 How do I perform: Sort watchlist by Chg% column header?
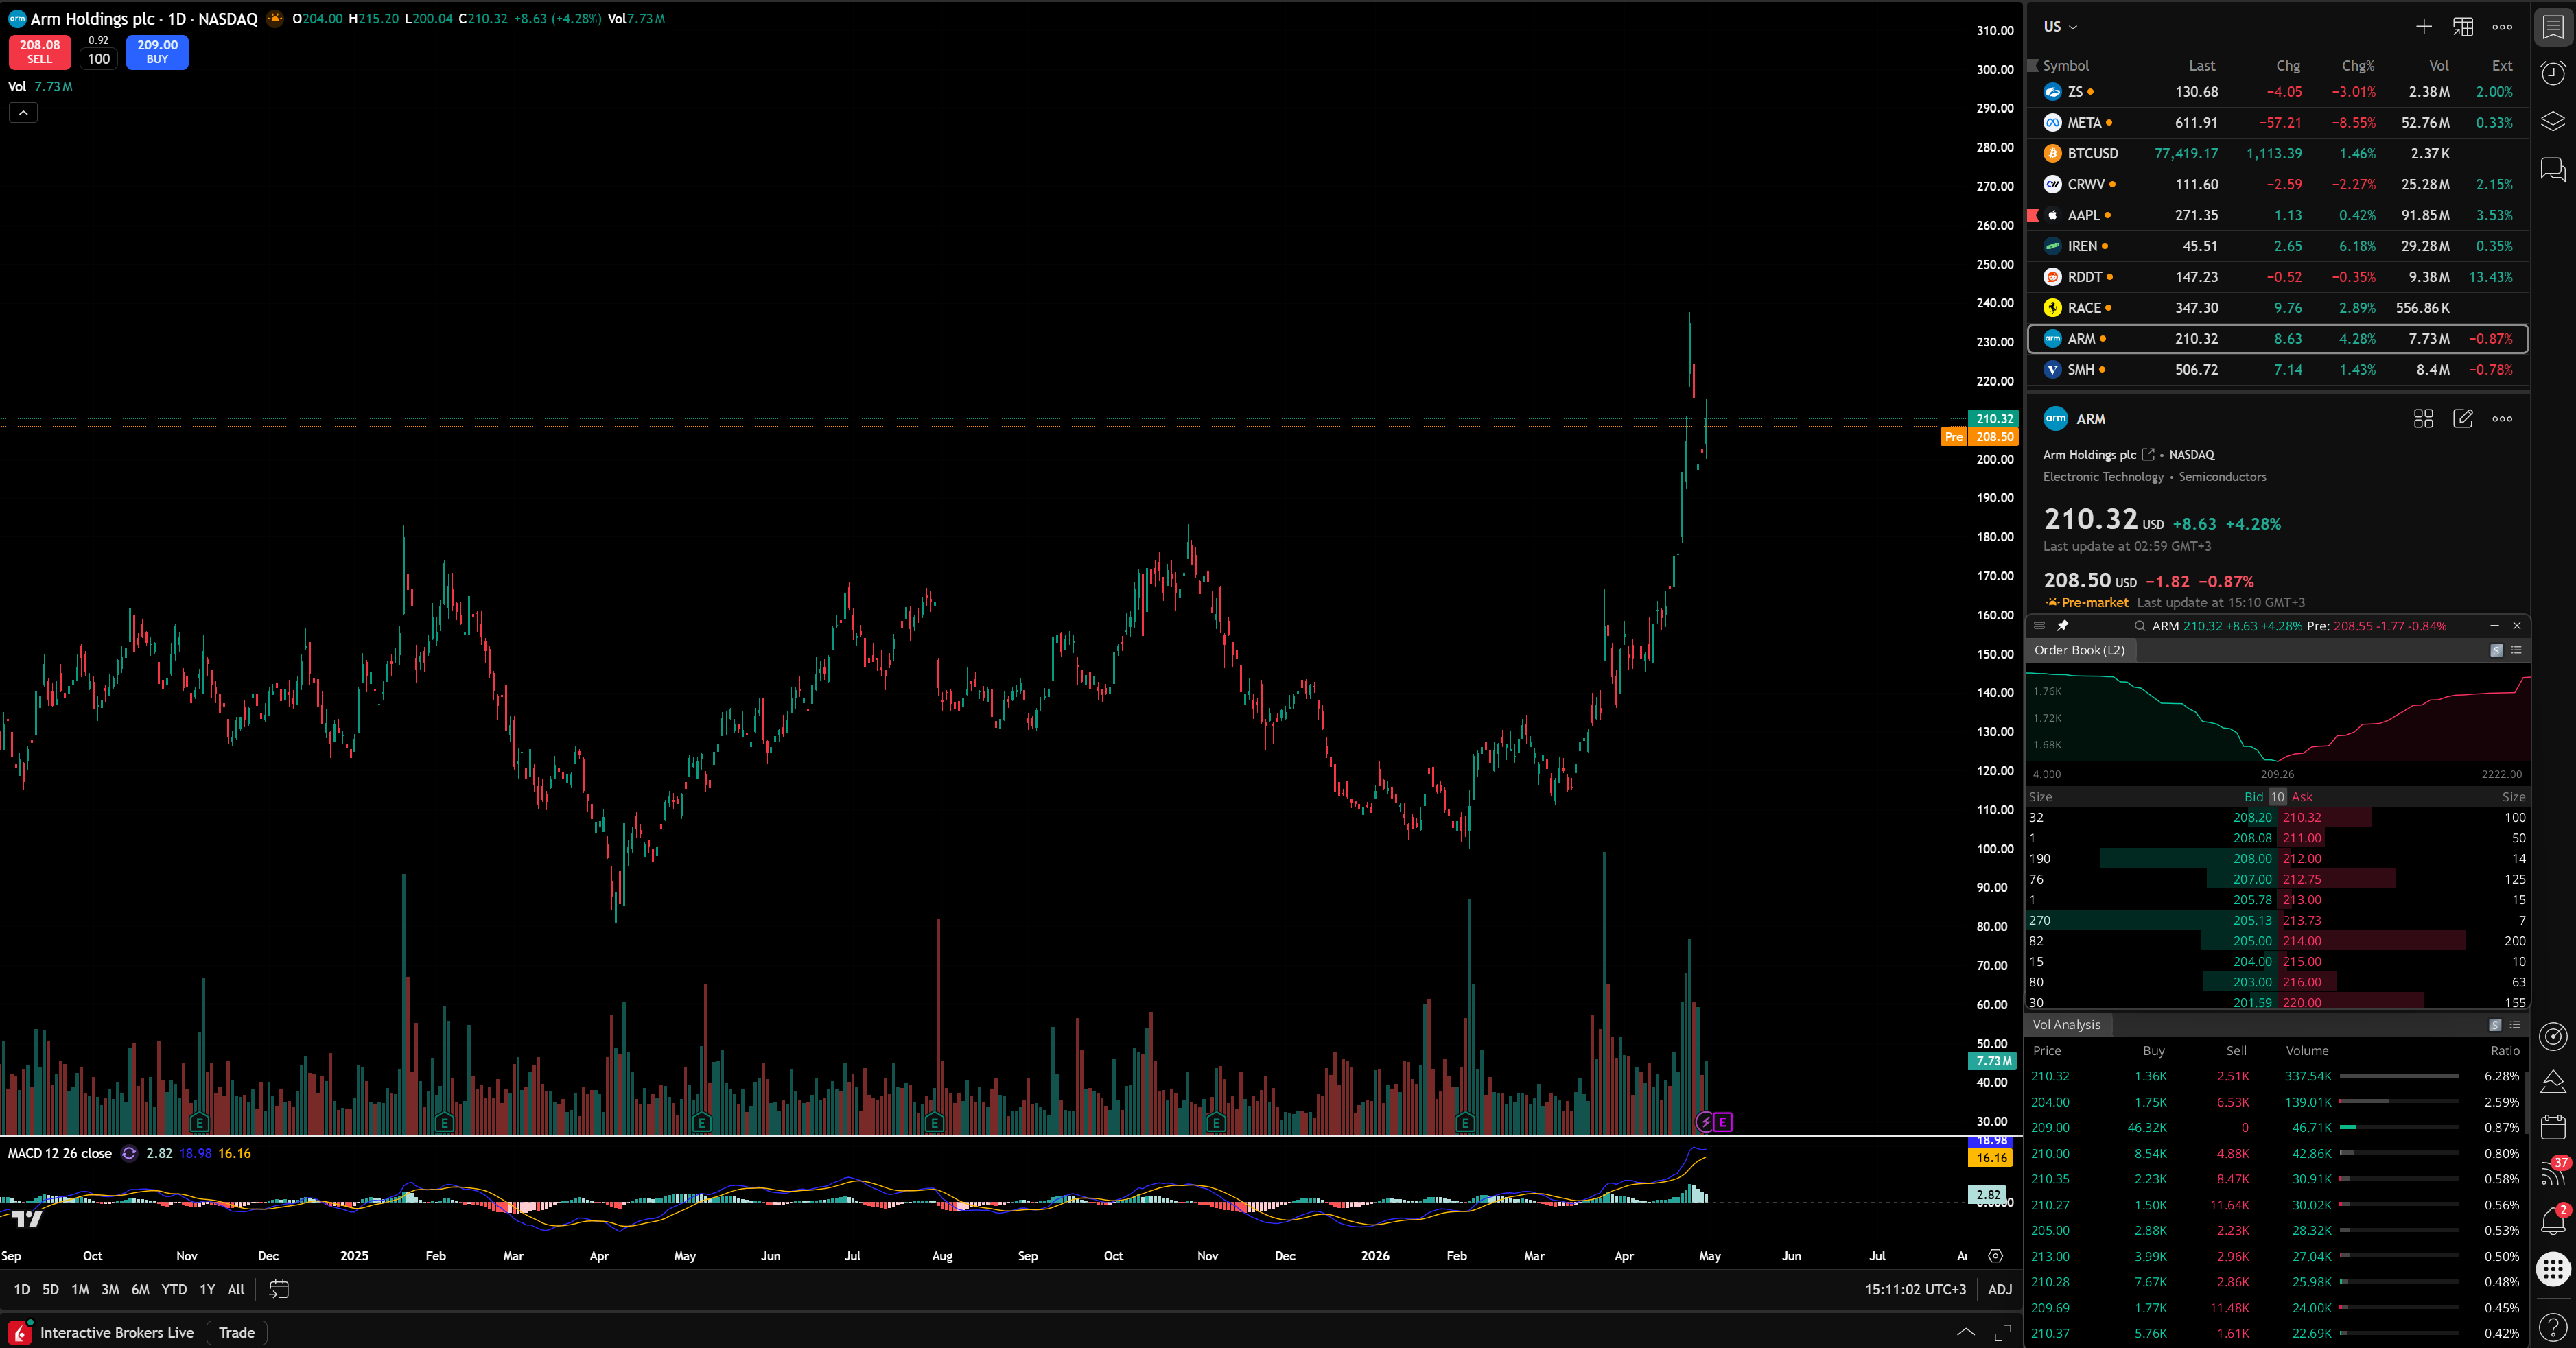coord(2358,65)
